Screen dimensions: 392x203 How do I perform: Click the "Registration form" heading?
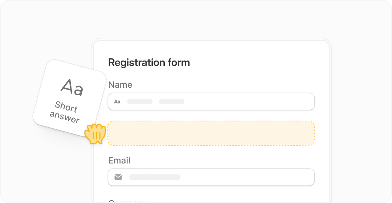tap(149, 62)
